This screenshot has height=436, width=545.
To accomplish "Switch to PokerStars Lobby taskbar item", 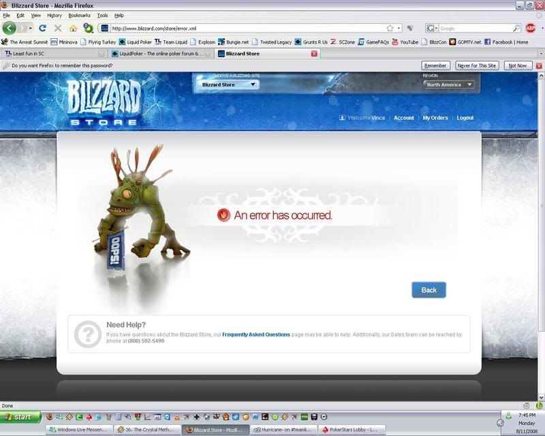I will (352, 430).
